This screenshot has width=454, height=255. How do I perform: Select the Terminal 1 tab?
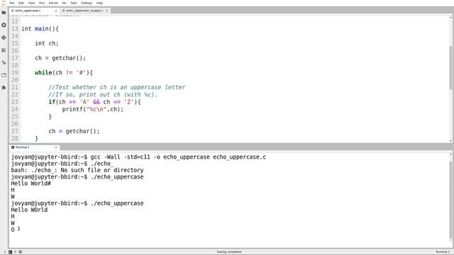(34, 147)
